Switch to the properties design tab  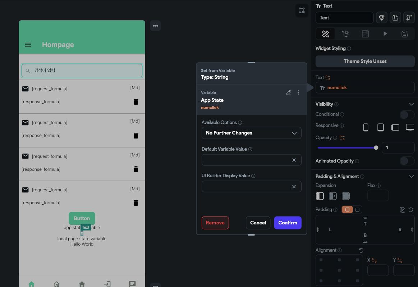325,34
